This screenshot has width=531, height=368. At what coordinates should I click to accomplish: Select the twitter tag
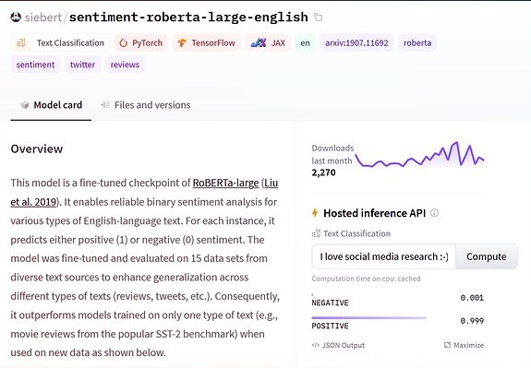(x=82, y=65)
